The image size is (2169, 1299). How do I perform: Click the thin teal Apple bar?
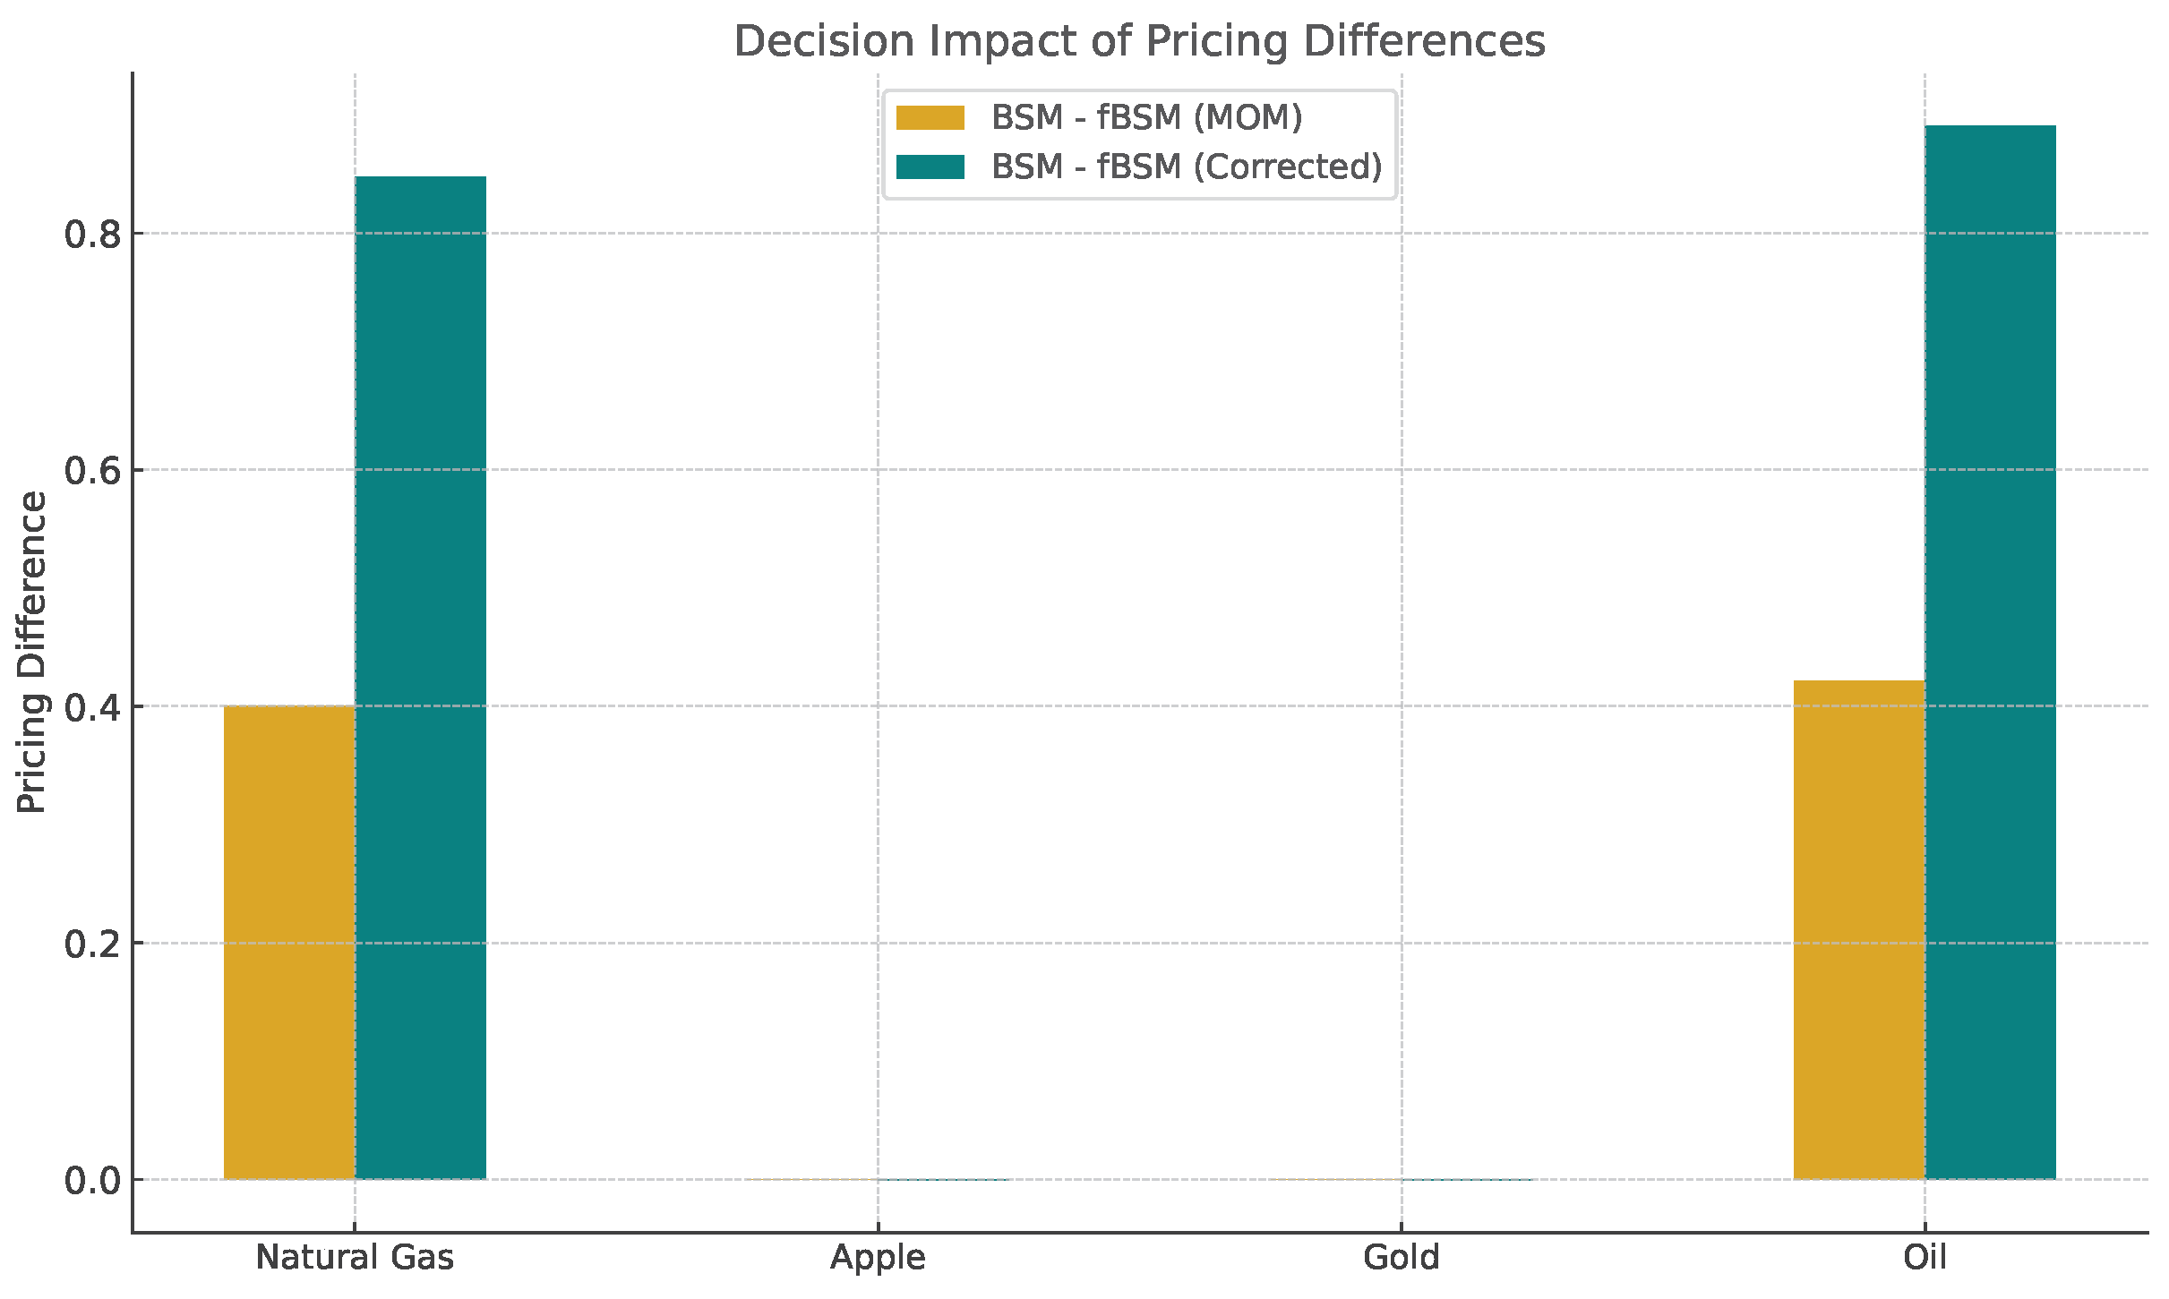point(944,1180)
